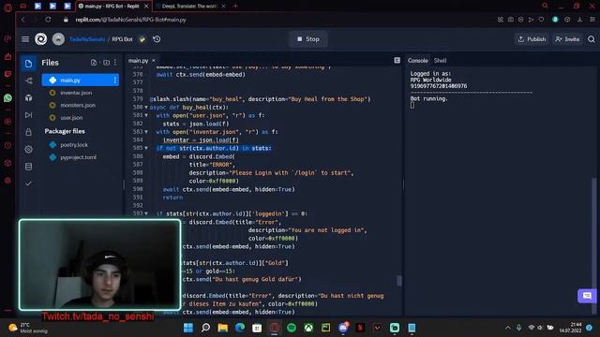Reload the browser page
600x337 pixels.
(48, 20)
